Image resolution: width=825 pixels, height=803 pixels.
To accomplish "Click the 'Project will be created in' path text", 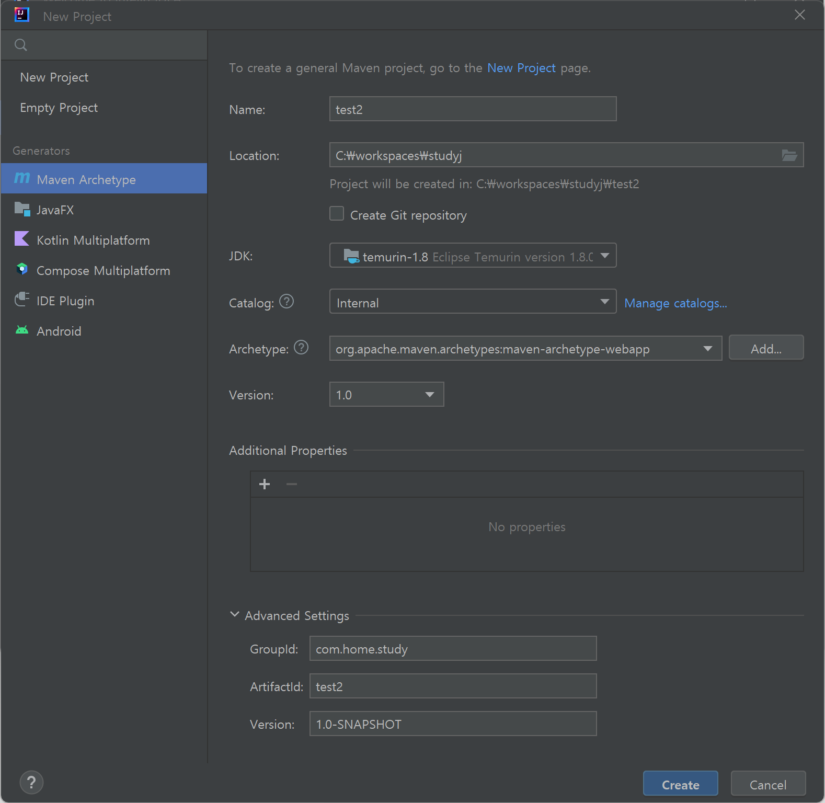I will [484, 184].
